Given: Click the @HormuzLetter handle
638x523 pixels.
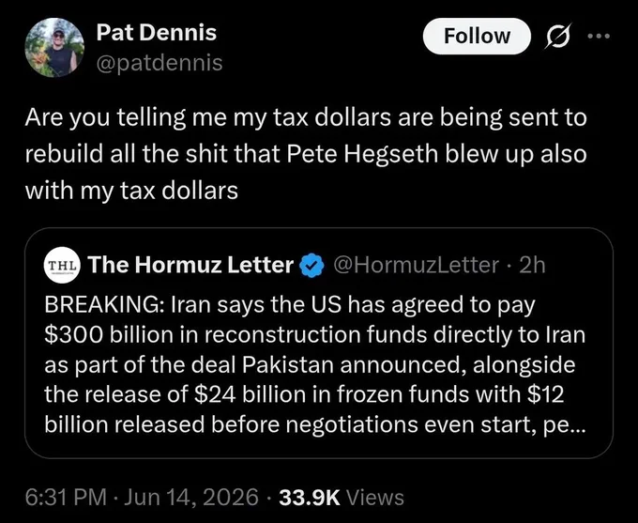Looking at the screenshot, I should point(416,265).
